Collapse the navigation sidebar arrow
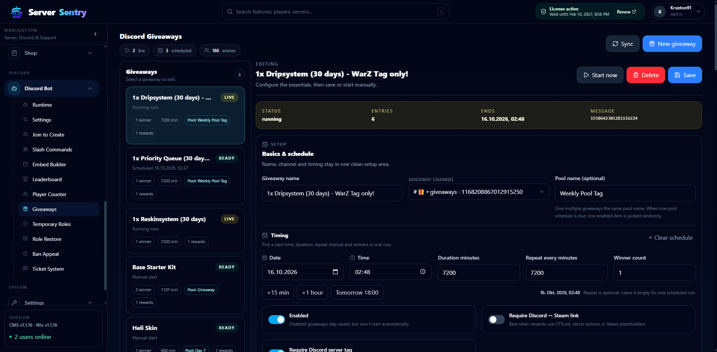Screen dimensions: 717x352 pyautogui.click(x=95, y=34)
